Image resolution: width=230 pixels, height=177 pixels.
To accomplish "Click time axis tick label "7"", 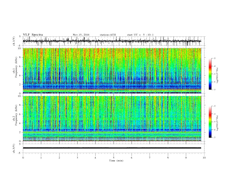I will 150,158.
